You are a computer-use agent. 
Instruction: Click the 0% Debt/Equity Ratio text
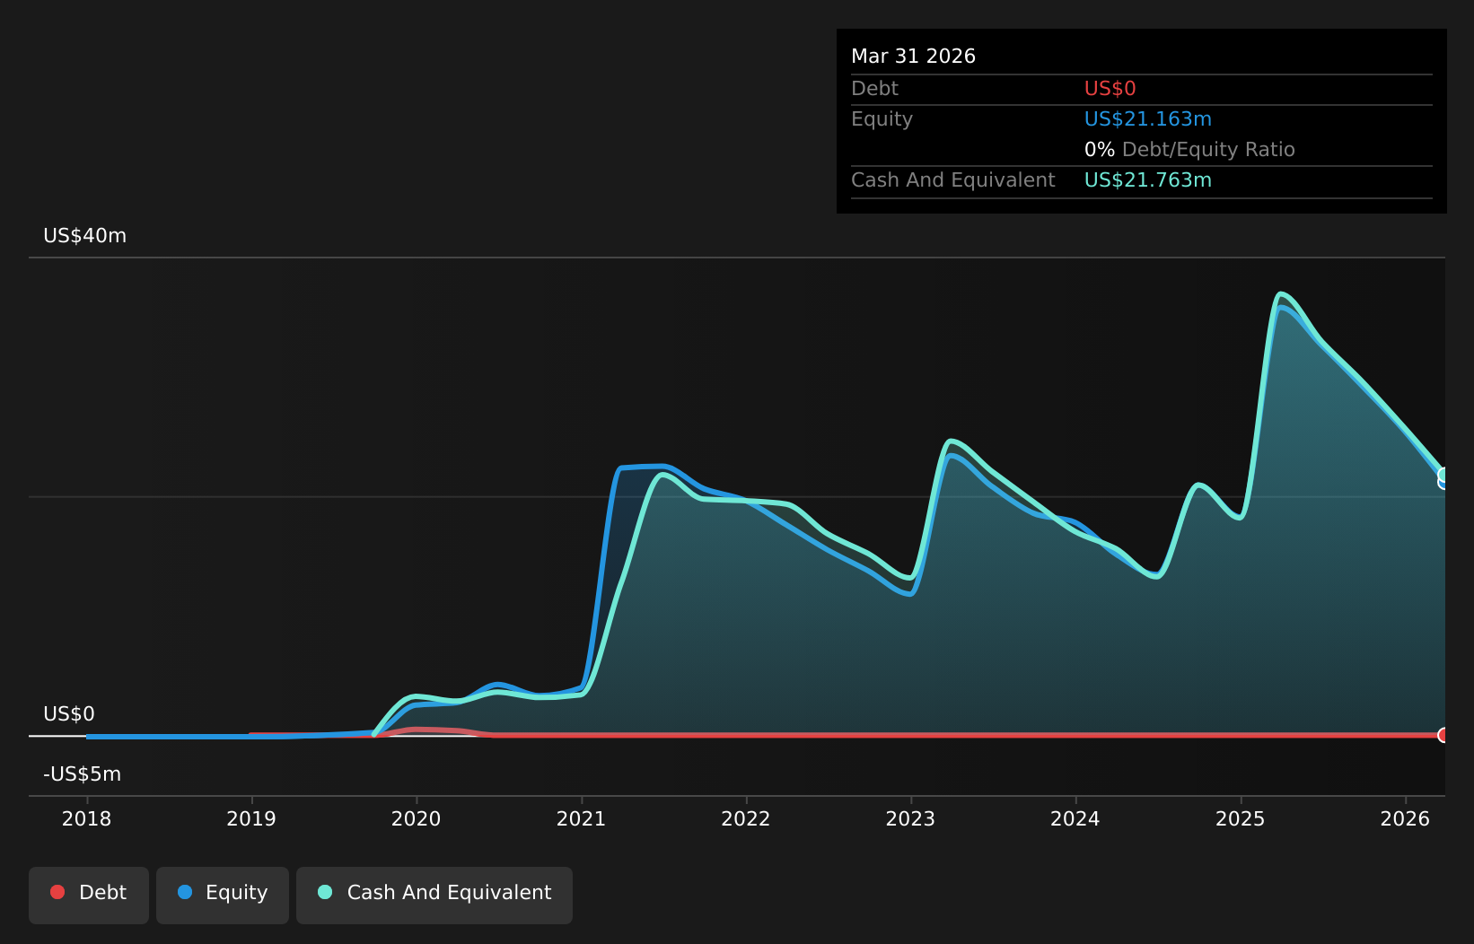tap(1189, 150)
